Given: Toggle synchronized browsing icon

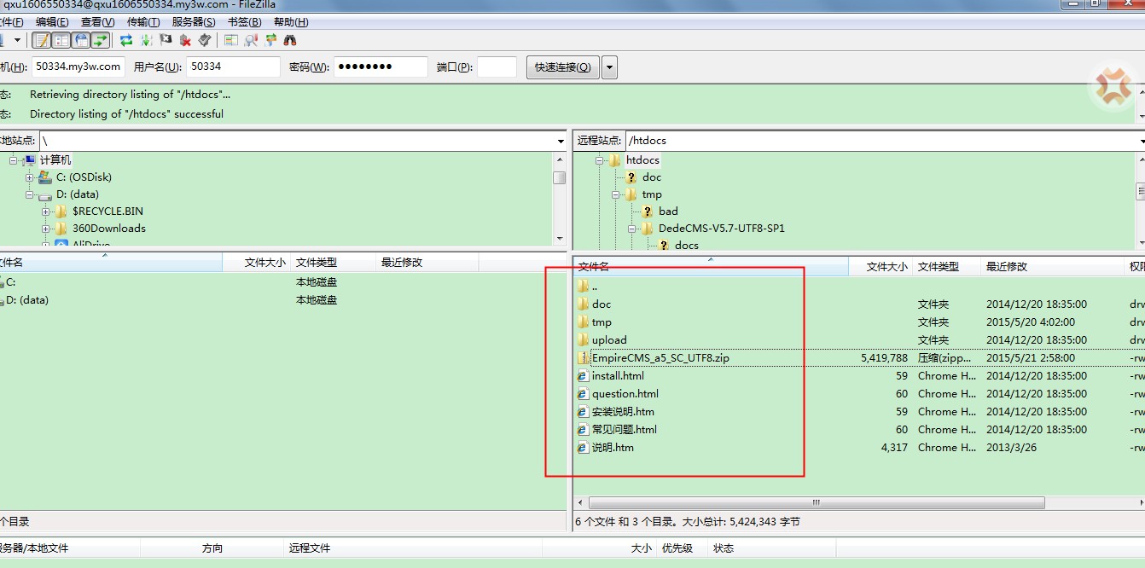Looking at the screenshot, I should [270, 40].
